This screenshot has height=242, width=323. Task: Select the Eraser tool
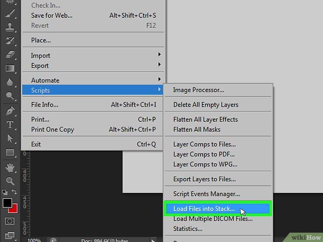[9, 54]
